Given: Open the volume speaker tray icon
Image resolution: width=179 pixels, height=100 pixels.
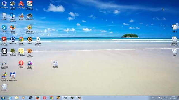Looking at the screenshot, I should [x=167, y=98].
